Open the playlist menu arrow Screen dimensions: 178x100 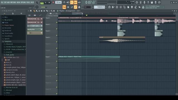(x=28, y=11)
